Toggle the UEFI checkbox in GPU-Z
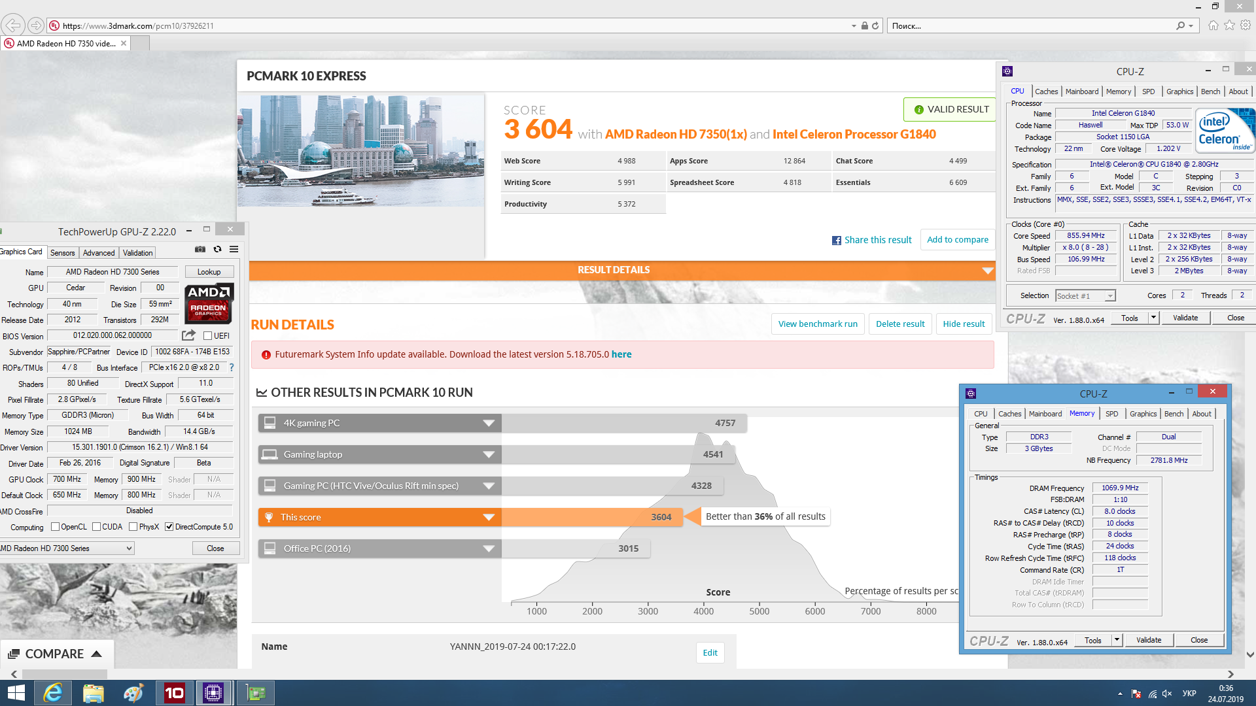 (x=207, y=336)
